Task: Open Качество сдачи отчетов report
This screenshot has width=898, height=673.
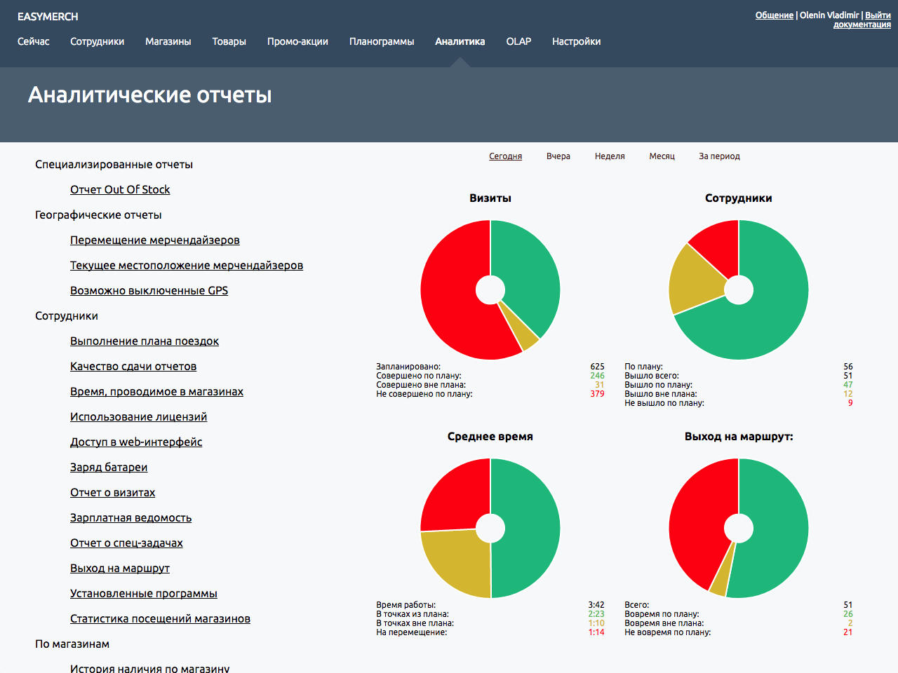Action: coord(133,366)
